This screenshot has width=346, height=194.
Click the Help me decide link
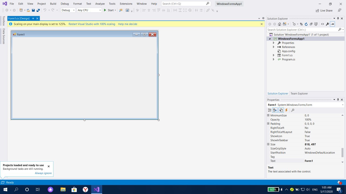point(128,24)
